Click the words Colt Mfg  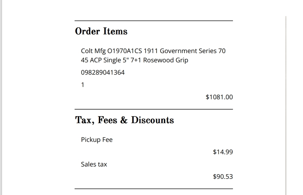pos(93,51)
